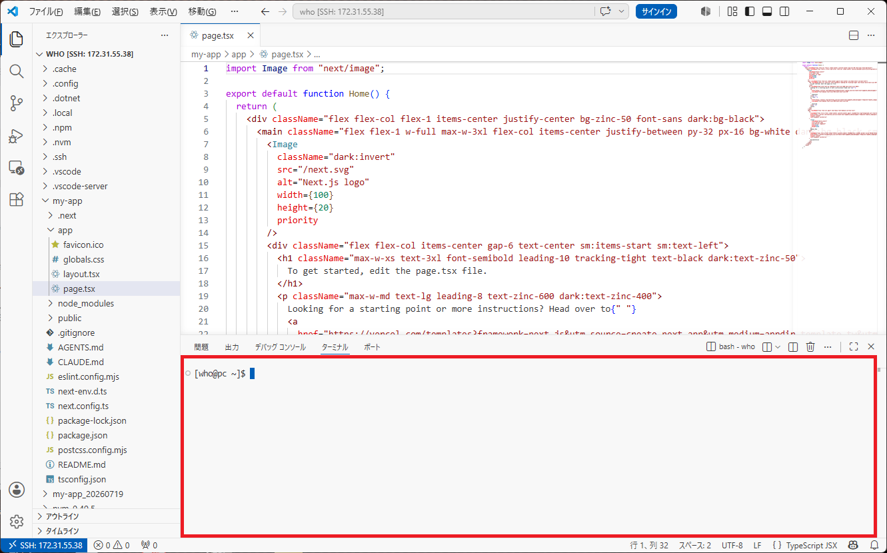The width and height of the screenshot is (887, 553).
Task: Click the terminal prompt area
Action: click(x=530, y=446)
